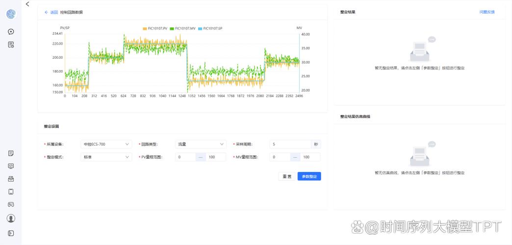Open the history list icon with clock
This screenshot has width=512, height=245.
(11, 45)
